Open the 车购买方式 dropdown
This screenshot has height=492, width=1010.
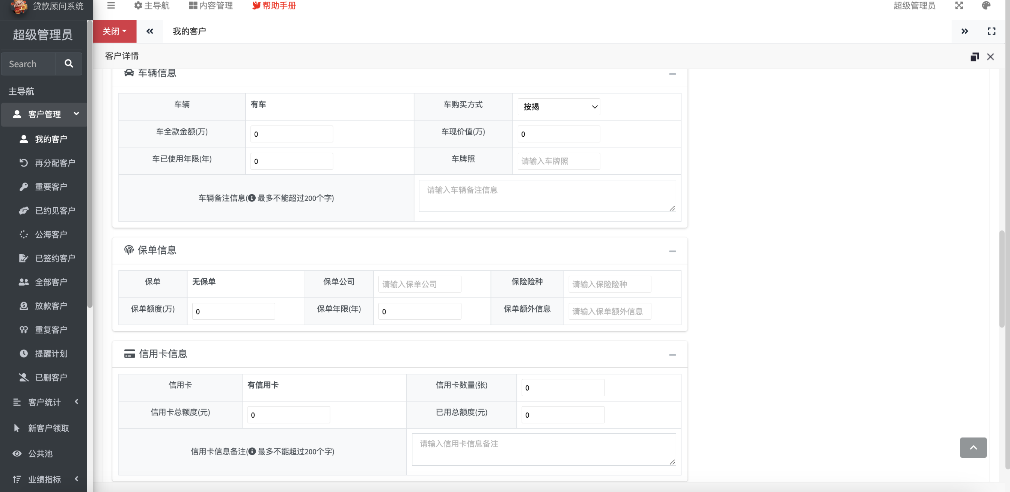(x=558, y=107)
